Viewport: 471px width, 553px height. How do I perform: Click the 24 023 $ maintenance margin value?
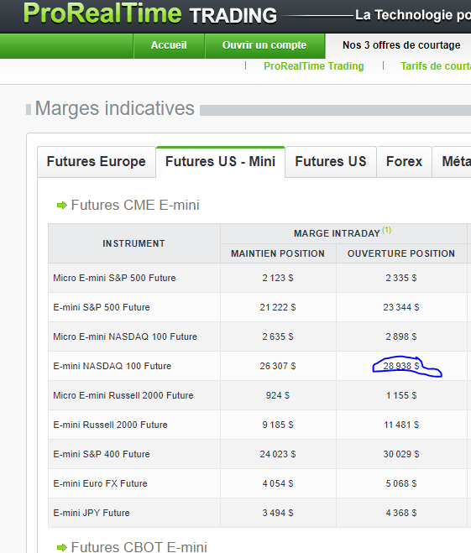(278, 454)
